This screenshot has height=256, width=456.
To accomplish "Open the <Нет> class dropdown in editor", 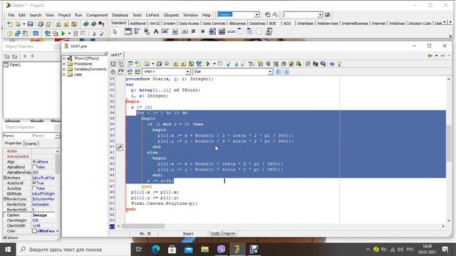I will pos(187,71).
